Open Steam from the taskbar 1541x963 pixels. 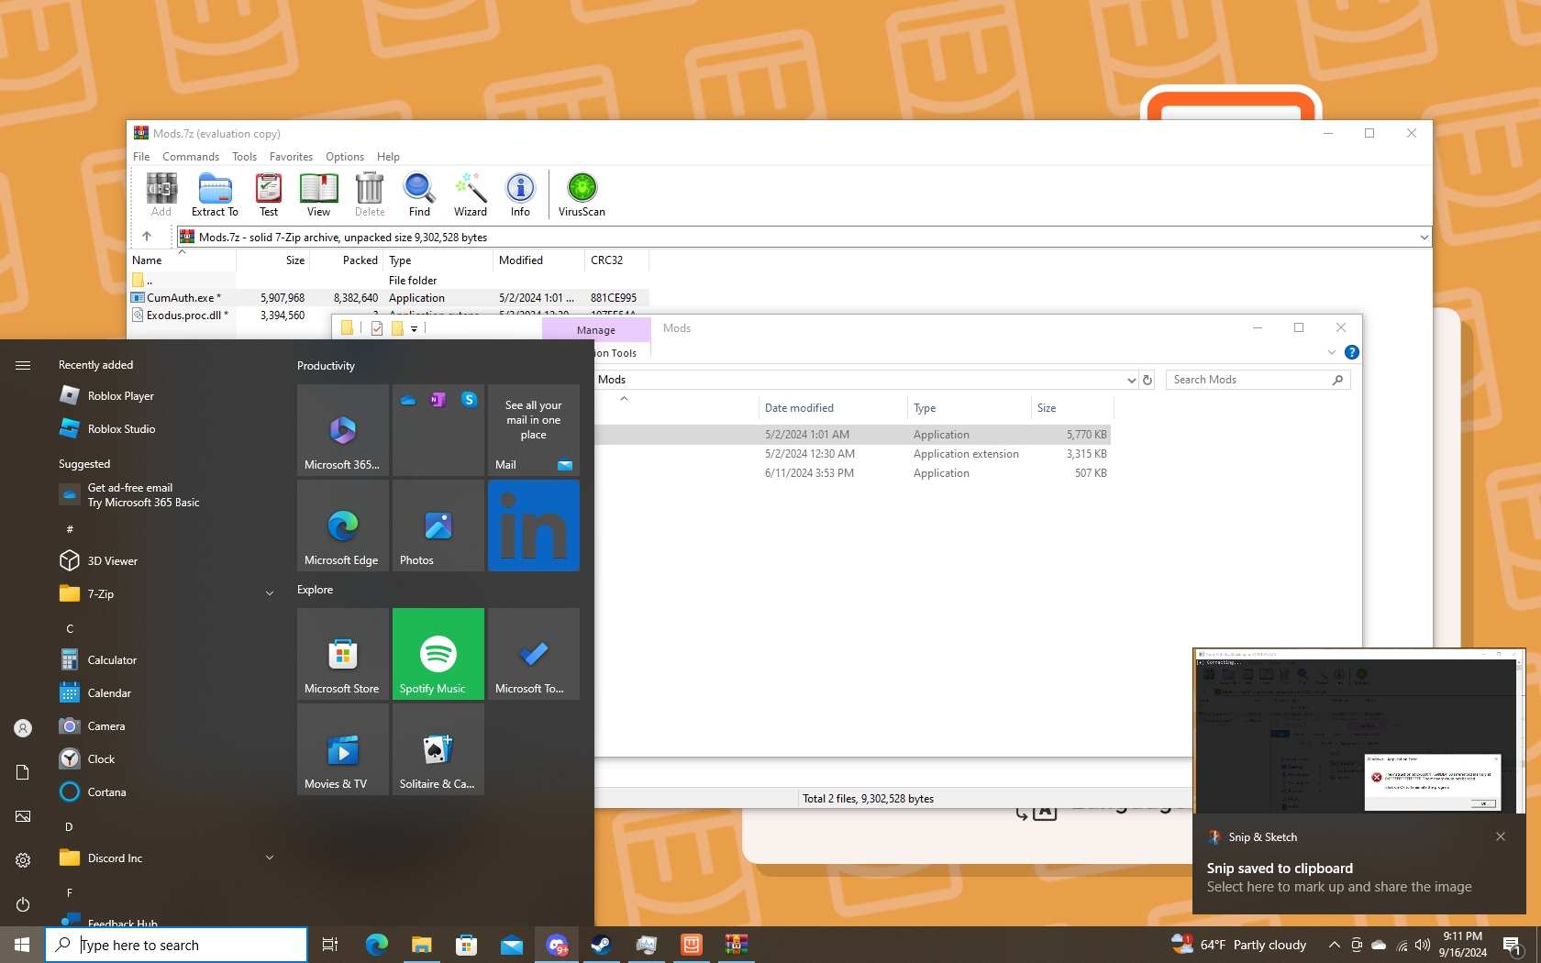[602, 945]
